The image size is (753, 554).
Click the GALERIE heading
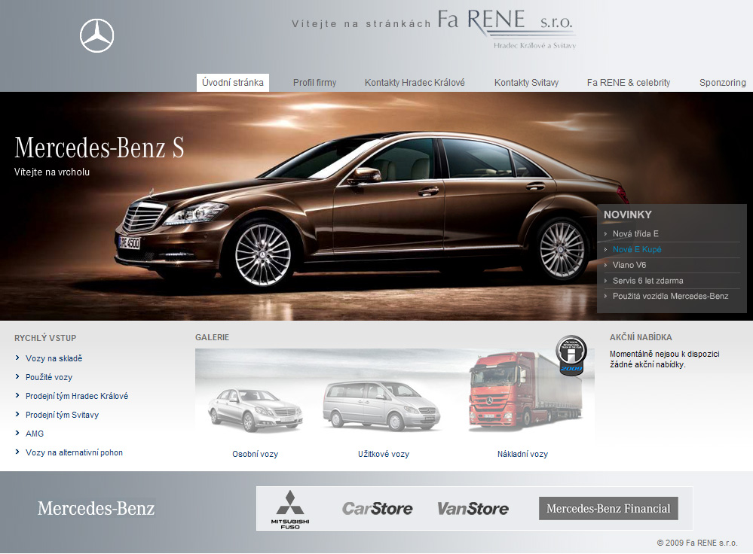point(212,337)
